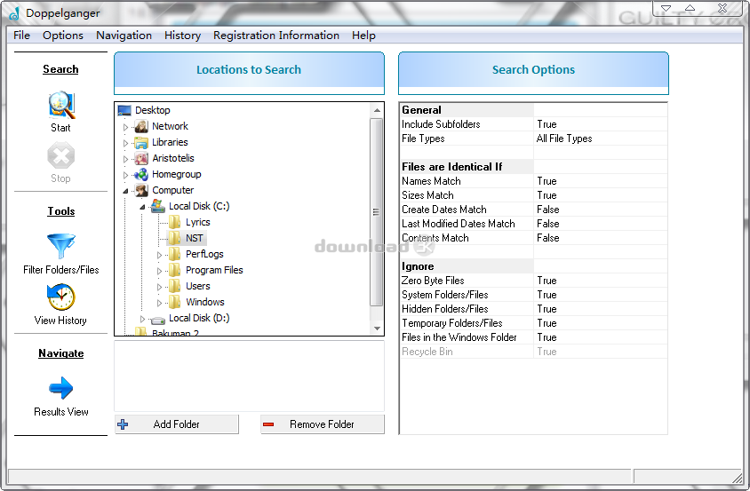
Task: Click the Network node icon
Action: tap(141, 126)
